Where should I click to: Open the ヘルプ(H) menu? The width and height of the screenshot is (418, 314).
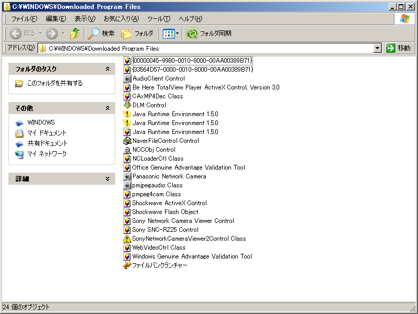[190, 19]
